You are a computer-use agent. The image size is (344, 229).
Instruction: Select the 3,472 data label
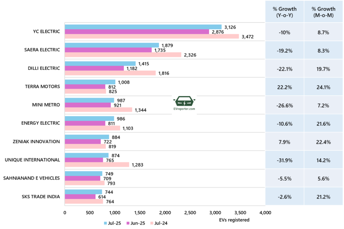248,37
